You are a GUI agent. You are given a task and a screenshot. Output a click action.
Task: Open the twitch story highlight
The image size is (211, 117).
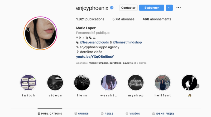point(28,83)
